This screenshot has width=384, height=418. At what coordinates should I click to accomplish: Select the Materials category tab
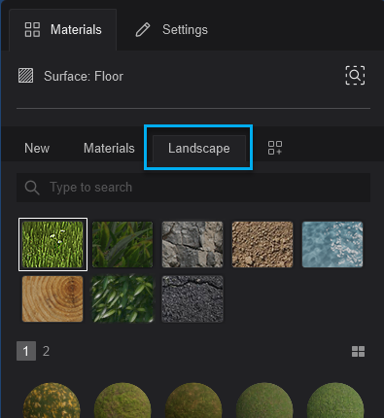click(x=109, y=149)
